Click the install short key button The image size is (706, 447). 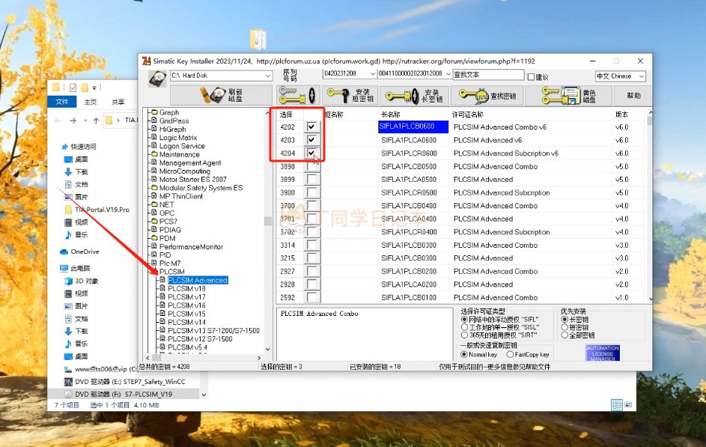pyautogui.click(x=348, y=96)
